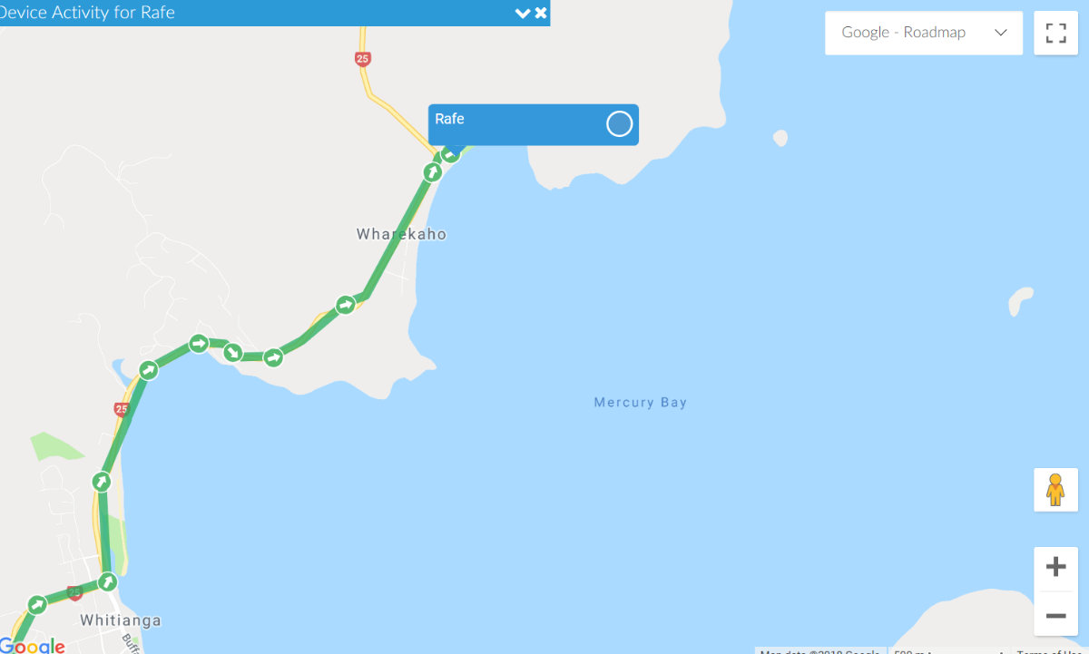Image resolution: width=1089 pixels, height=654 pixels.
Task: Toggle the circle in the Rafe info box
Action: tap(619, 124)
